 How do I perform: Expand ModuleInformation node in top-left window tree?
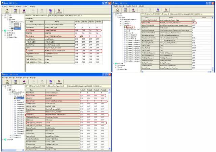click(x=10, y=22)
